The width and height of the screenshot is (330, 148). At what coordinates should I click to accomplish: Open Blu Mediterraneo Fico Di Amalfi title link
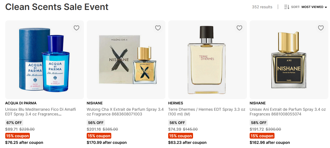[41, 112]
